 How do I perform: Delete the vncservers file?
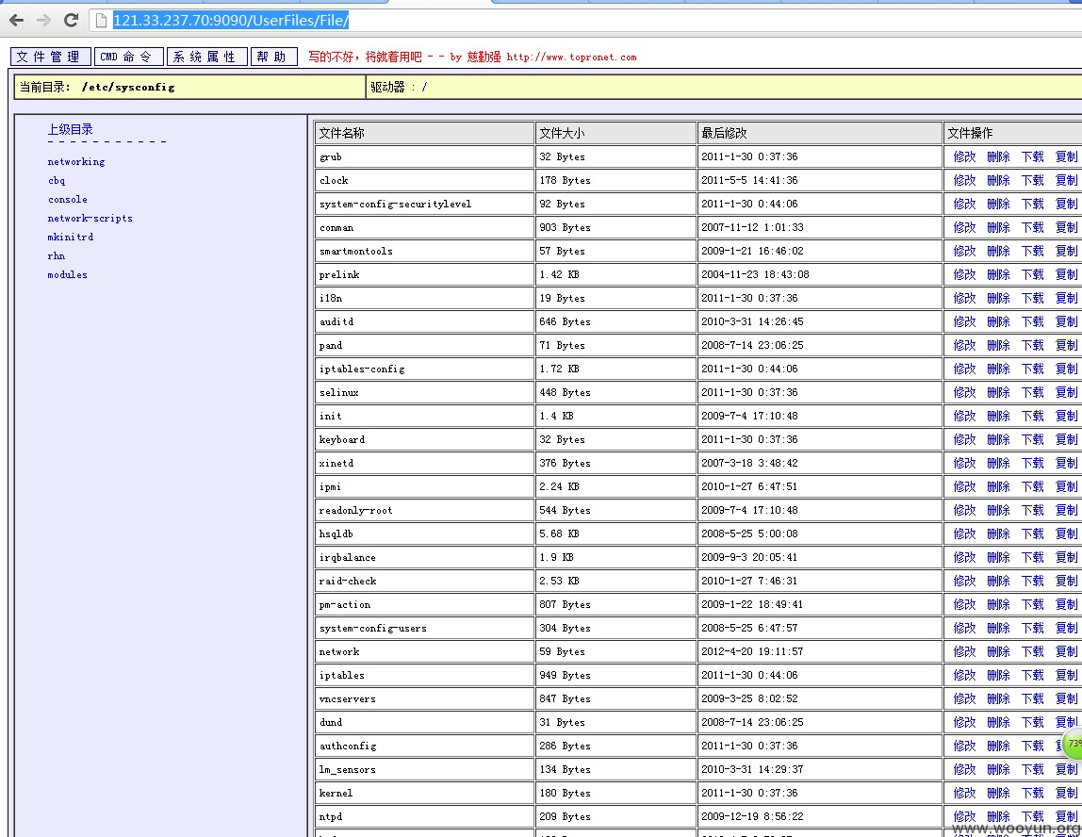pos(998,698)
